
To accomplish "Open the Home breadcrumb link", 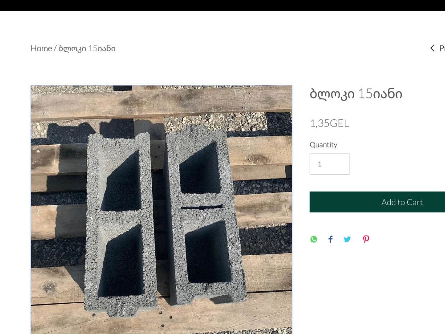I will pos(41,48).
